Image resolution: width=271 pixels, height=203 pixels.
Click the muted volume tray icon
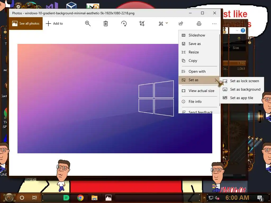[x=217, y=198]
